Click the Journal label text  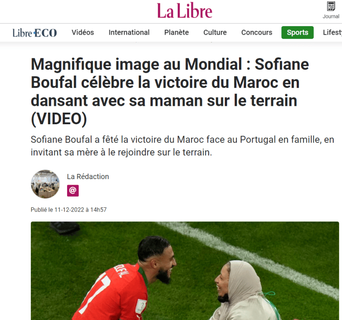coord(331,16)
